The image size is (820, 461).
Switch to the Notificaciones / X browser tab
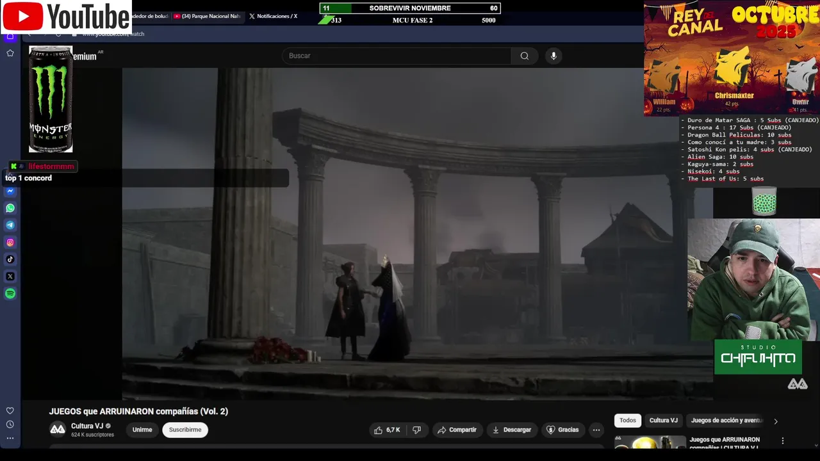tap(274, 16)
